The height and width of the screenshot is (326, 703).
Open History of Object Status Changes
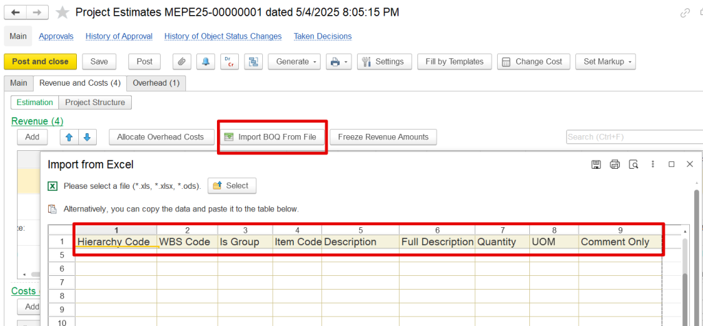[223, 36]
